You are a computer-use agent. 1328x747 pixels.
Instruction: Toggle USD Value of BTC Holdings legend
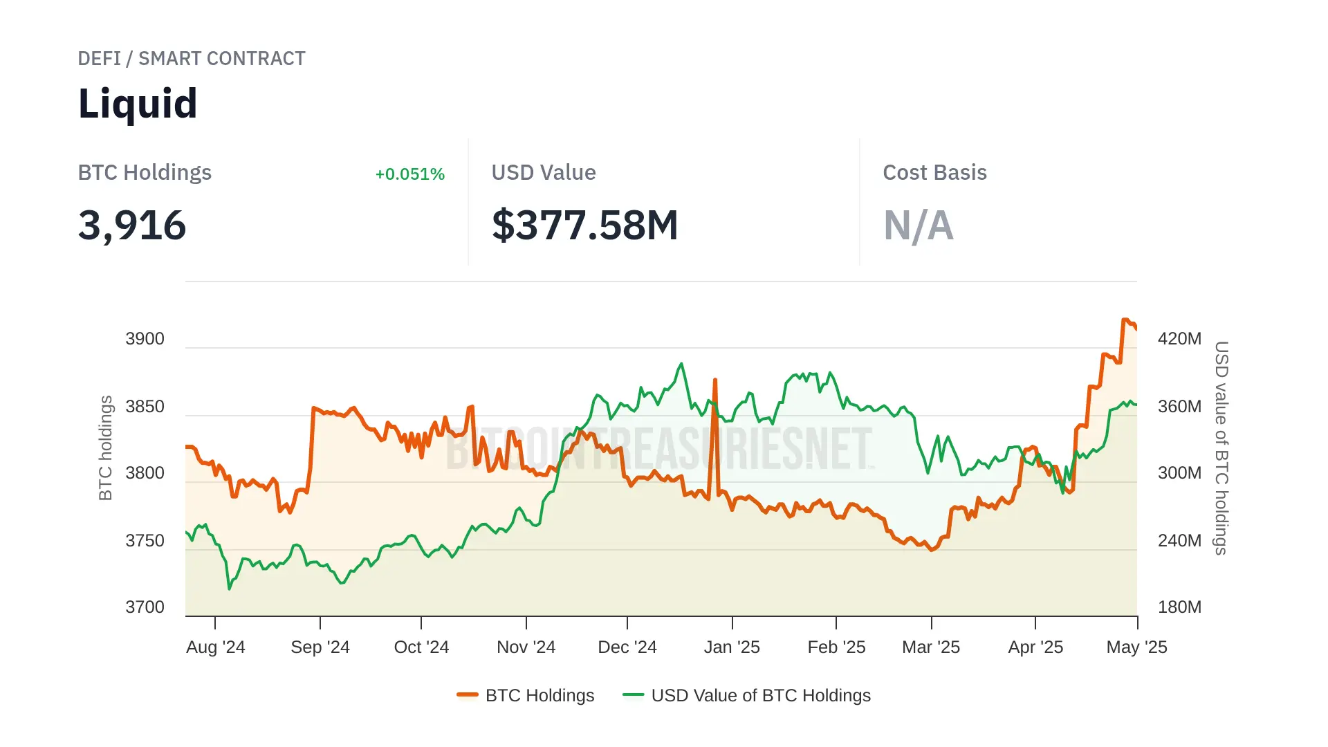760,695
